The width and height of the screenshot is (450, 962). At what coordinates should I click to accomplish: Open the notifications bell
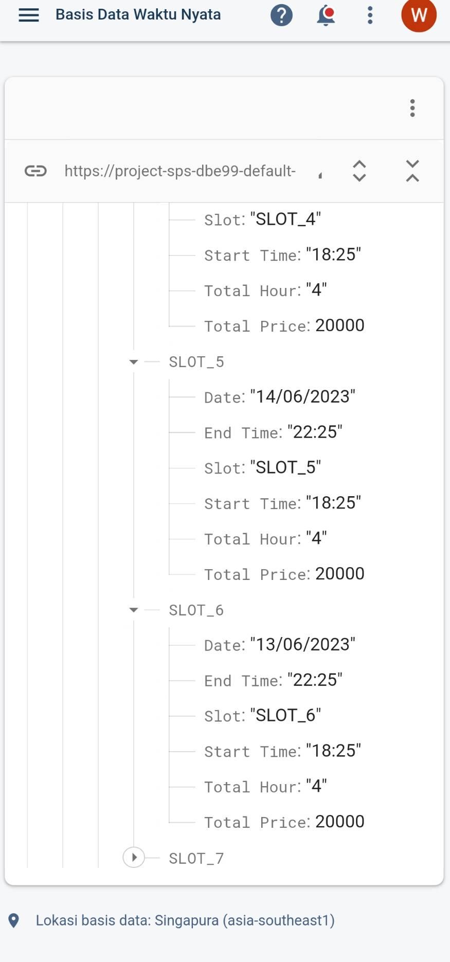[x=326, y=15]
